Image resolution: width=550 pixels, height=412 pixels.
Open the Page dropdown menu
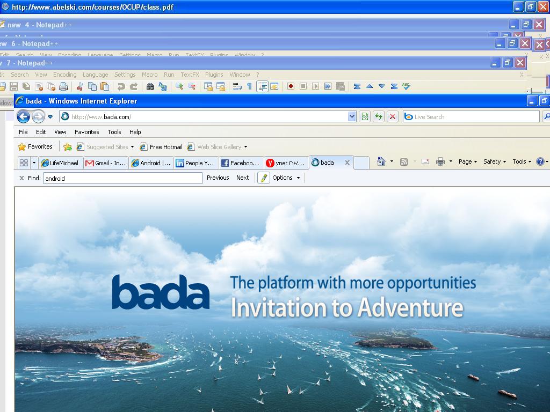coord(468,161)
